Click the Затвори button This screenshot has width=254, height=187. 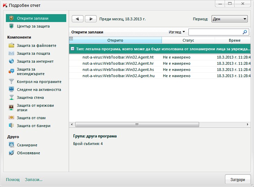[238, 179]
